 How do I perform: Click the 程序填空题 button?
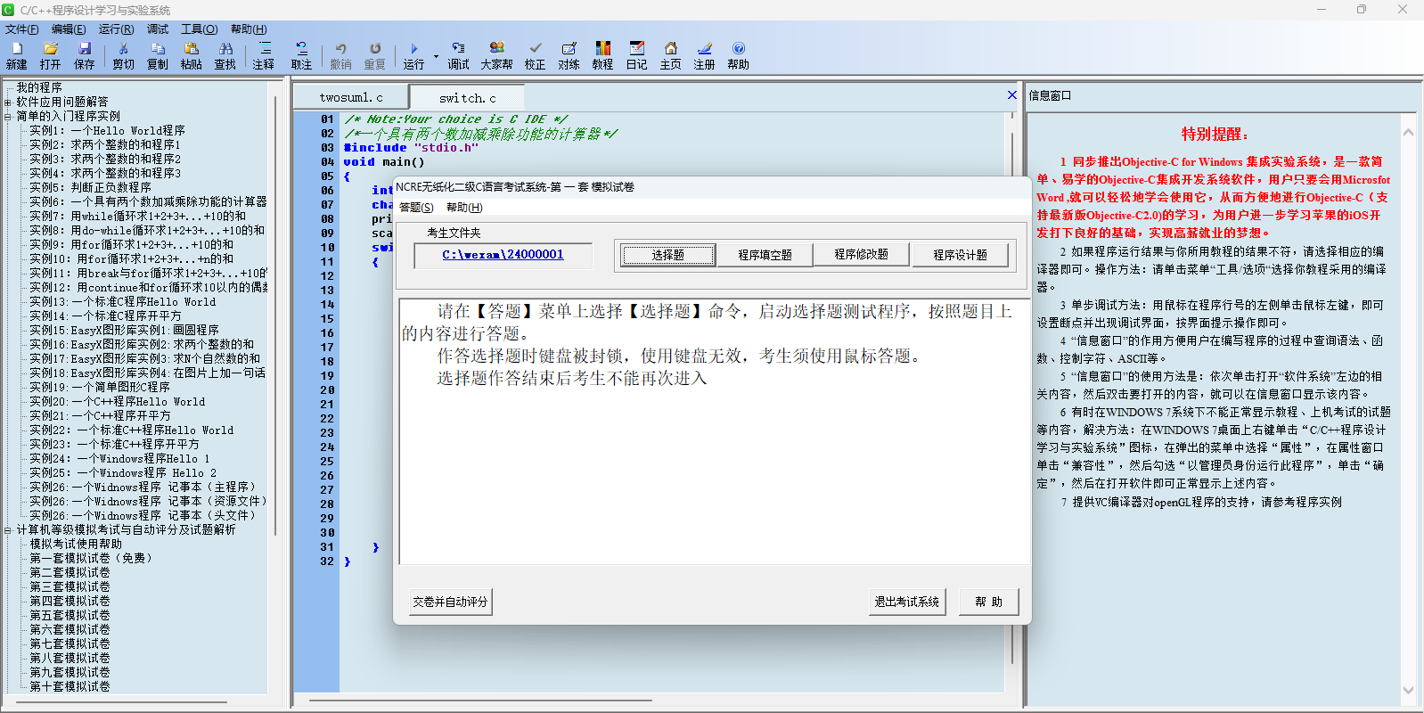point(765,255)
